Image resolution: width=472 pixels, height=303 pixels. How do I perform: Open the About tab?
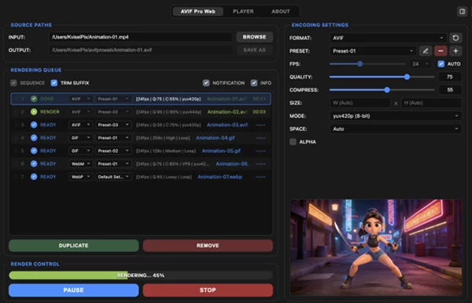pyautogui.click(x=281, y=12)
